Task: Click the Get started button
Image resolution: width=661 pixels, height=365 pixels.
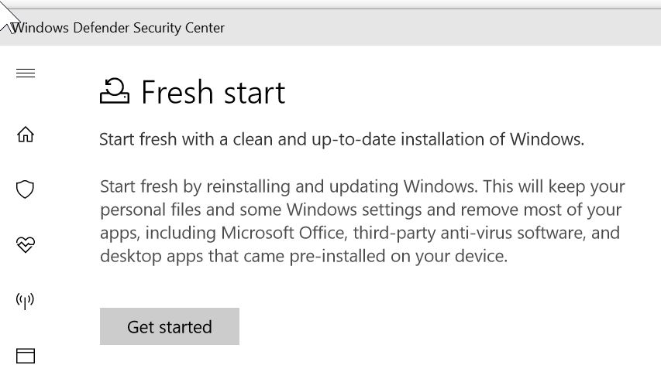Action: (170, 326)
